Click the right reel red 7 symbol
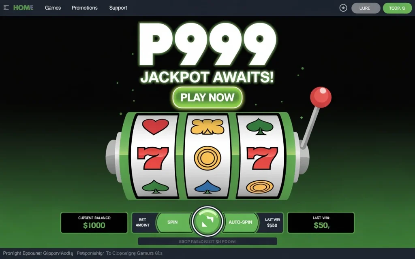This screenshot has width=415, height=259. coord(262,158)
